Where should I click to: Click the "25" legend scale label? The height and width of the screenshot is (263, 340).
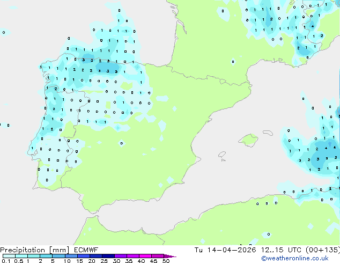104,261
